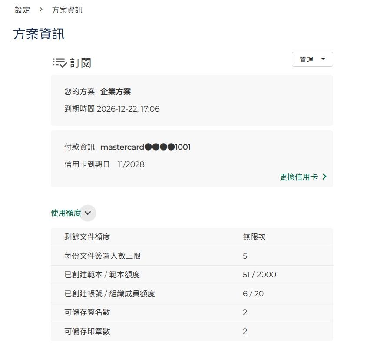Click the 信用卡到期日 11/2028 value
Screen dimensions: 384x348
click(x=131, y=164)
